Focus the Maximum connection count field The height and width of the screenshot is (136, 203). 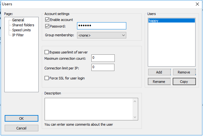[x=103, y=58]
